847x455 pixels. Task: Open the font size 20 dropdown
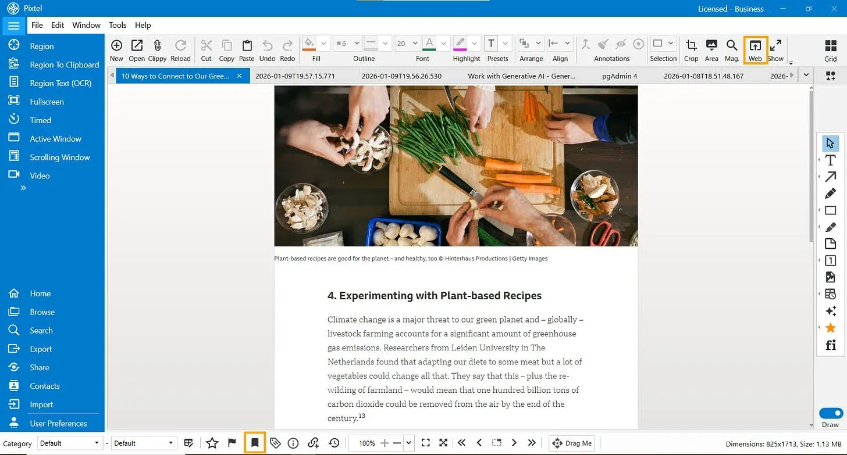click(407, 43)
